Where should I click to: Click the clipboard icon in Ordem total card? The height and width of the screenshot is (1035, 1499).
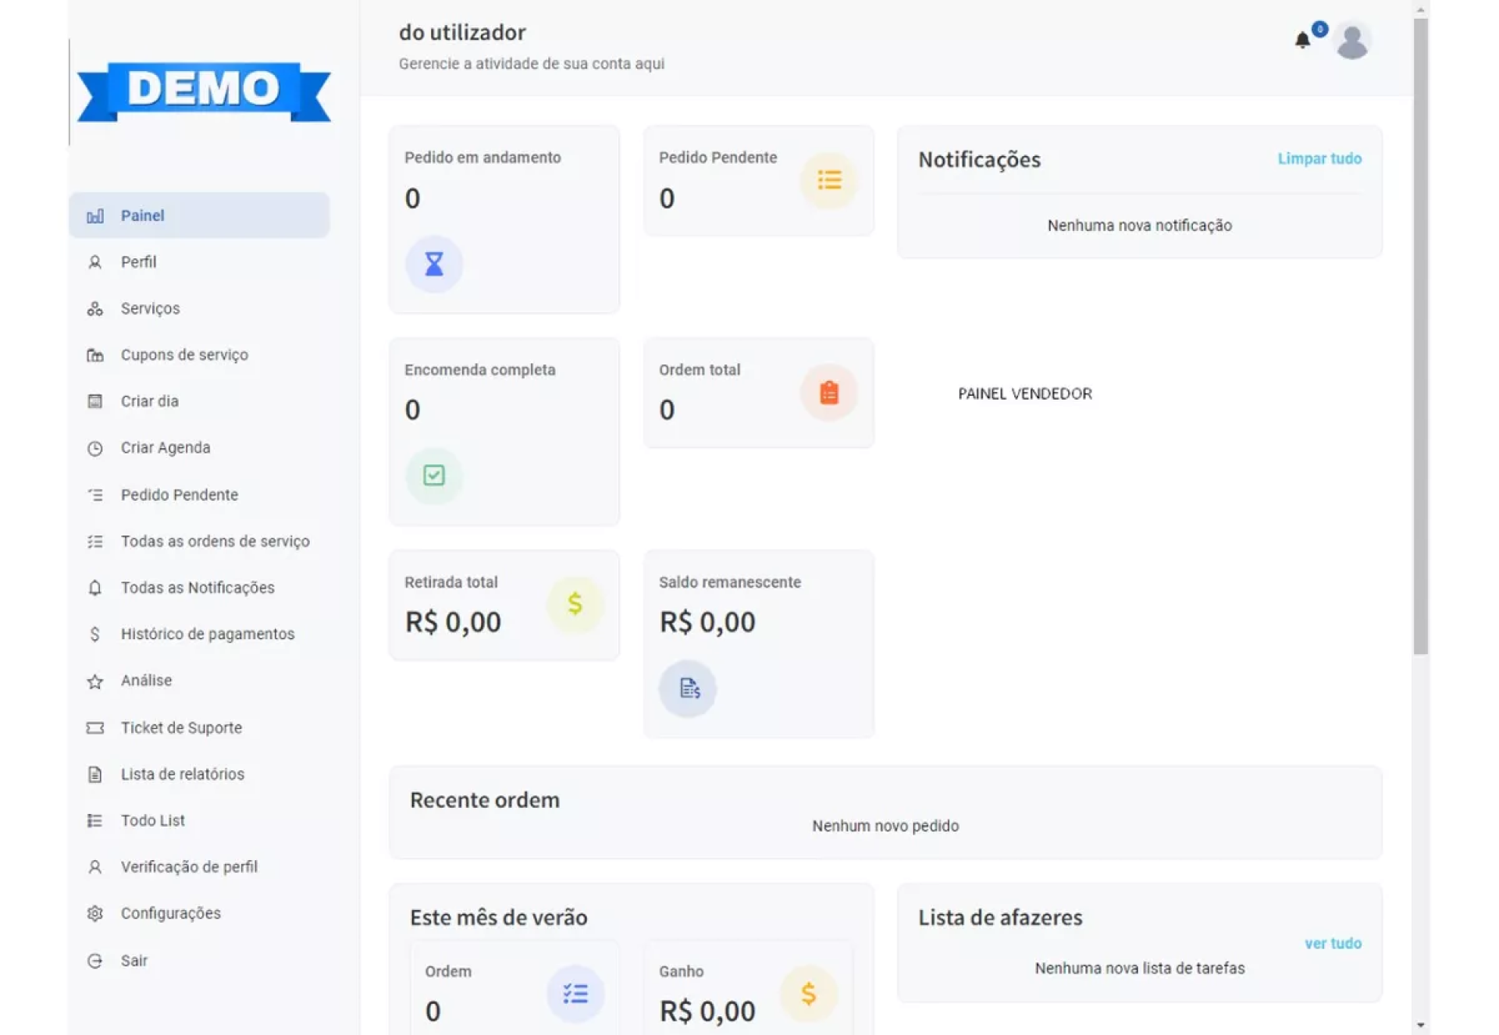tap(828, 393)
